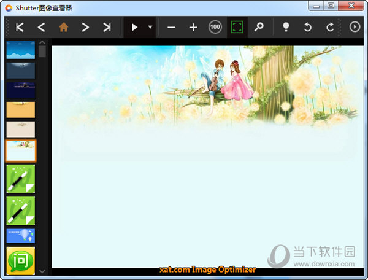Open the orange background thumbnail
The width and height of the screenshot is (368, 280).
[x=21, y=109]
